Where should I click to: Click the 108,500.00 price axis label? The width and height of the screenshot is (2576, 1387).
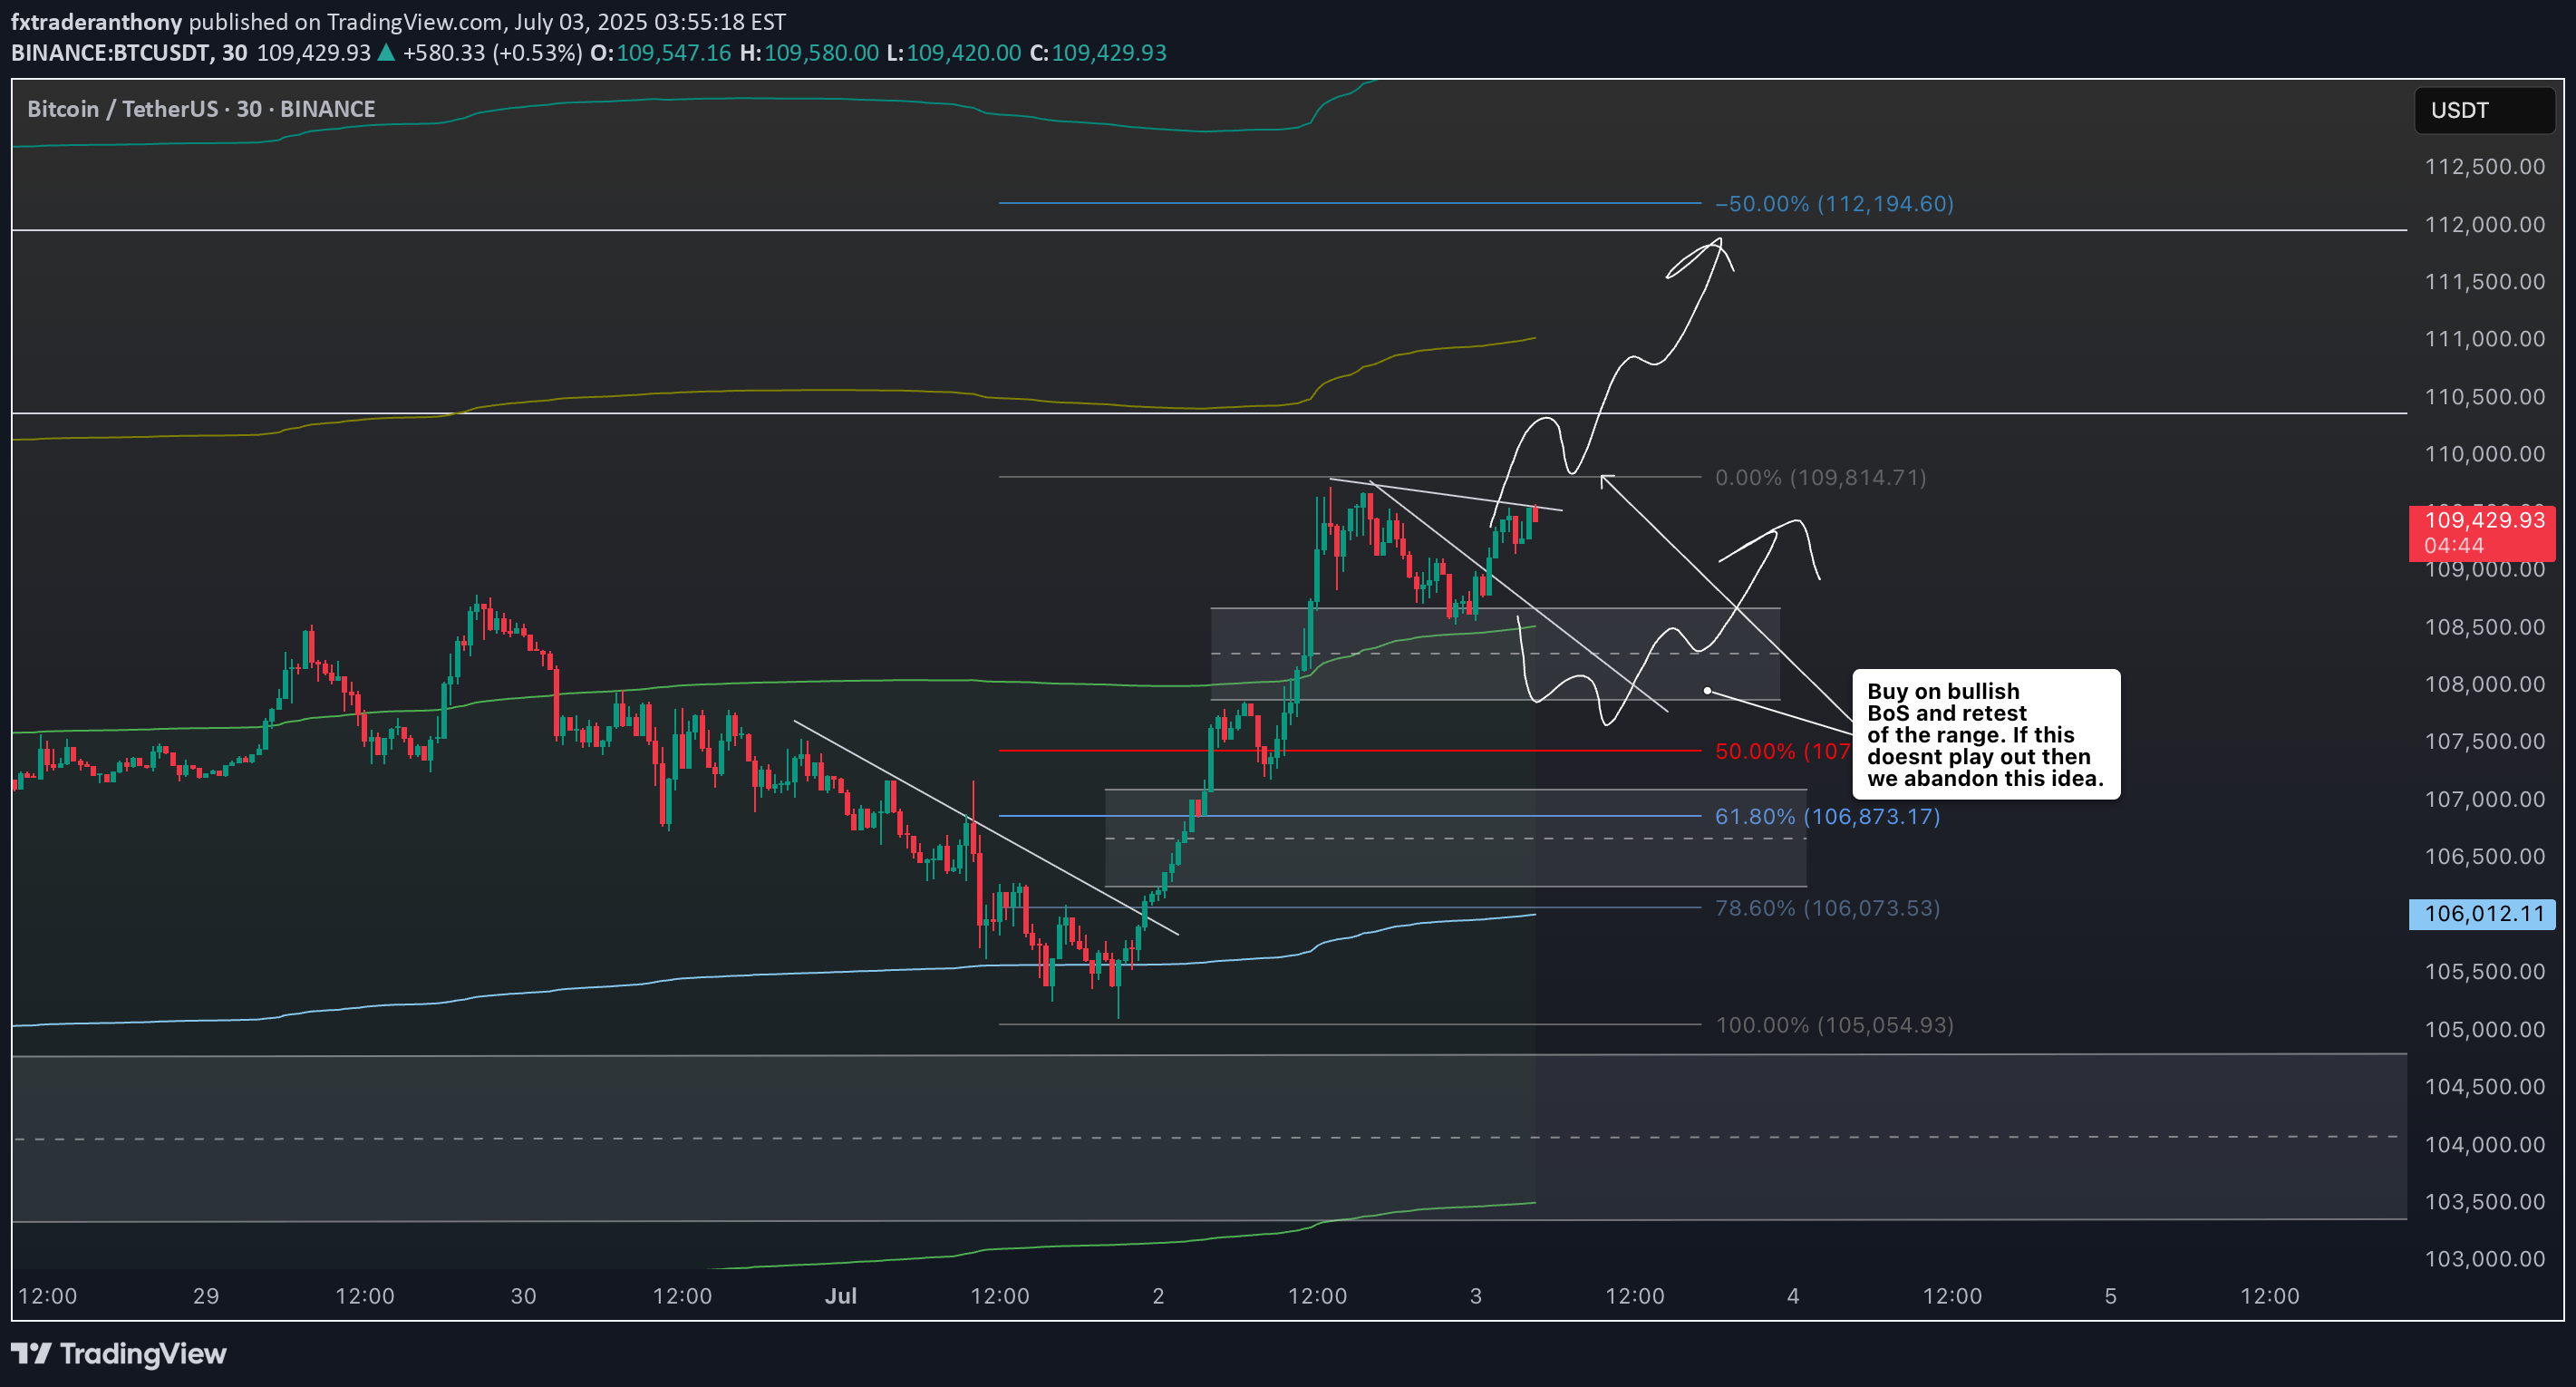(2484, 627)
